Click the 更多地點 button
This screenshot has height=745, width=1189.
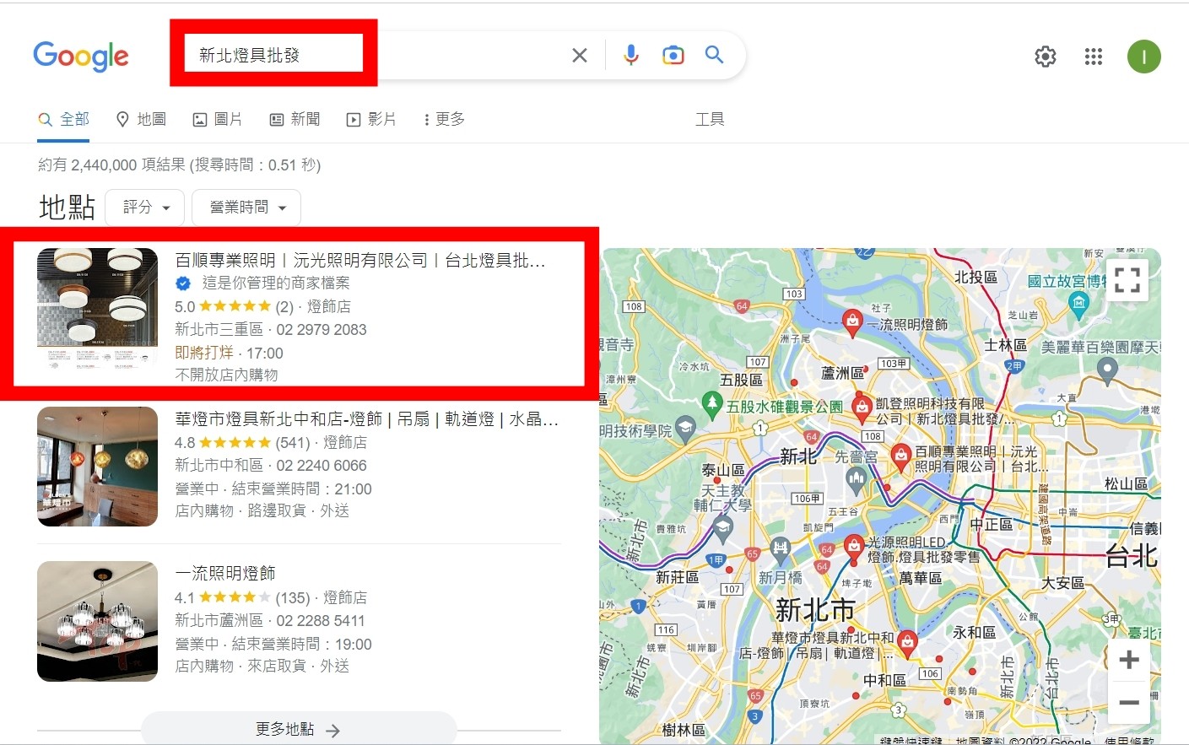pyautogui.click(x=299, y=729)
